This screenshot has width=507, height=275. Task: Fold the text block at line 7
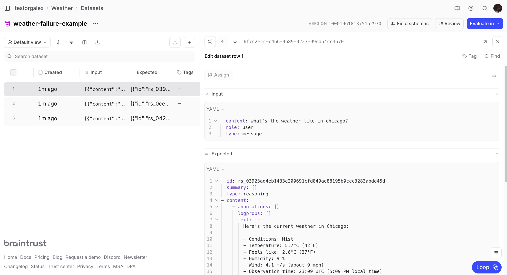click(x=217, y=220)
